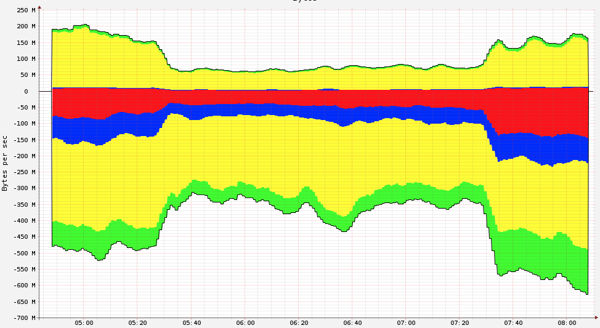This screenshot has height=328, width=600.
Task: Click the 06:40 time label
Action: (352, 322)
